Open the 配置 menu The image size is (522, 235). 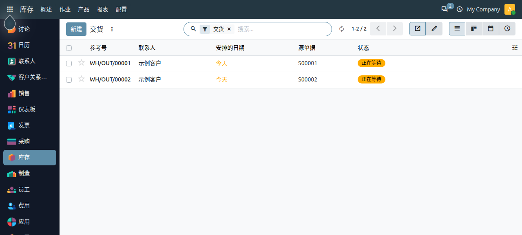(x=121, y=9)
